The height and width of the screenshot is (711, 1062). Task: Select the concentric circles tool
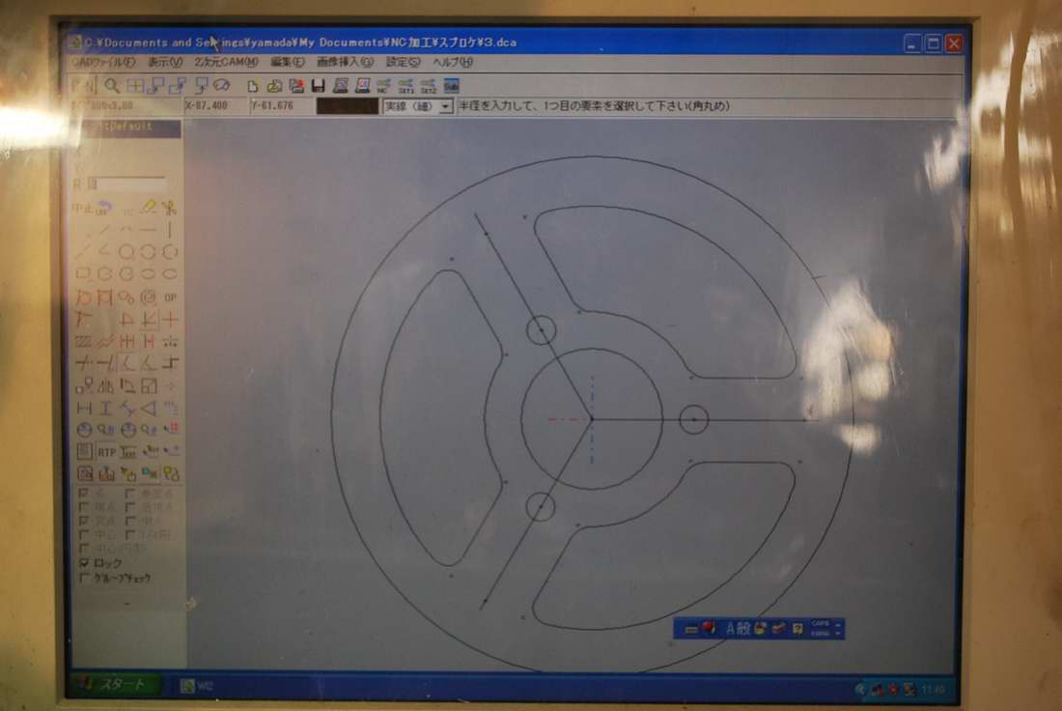(x=148, y=297)
